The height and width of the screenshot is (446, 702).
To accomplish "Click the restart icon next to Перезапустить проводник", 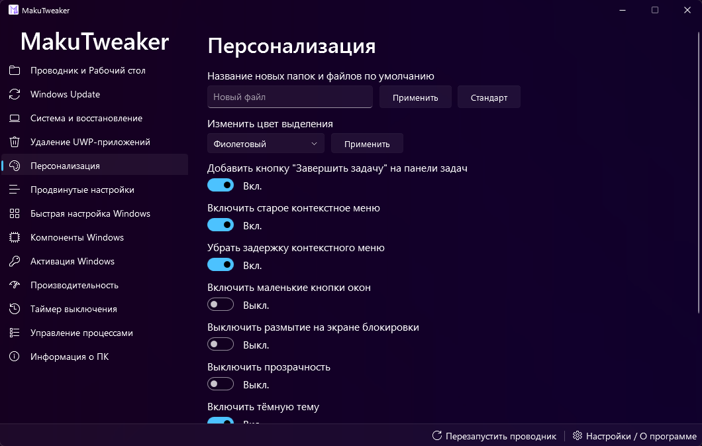I will [x=437, y=435].
